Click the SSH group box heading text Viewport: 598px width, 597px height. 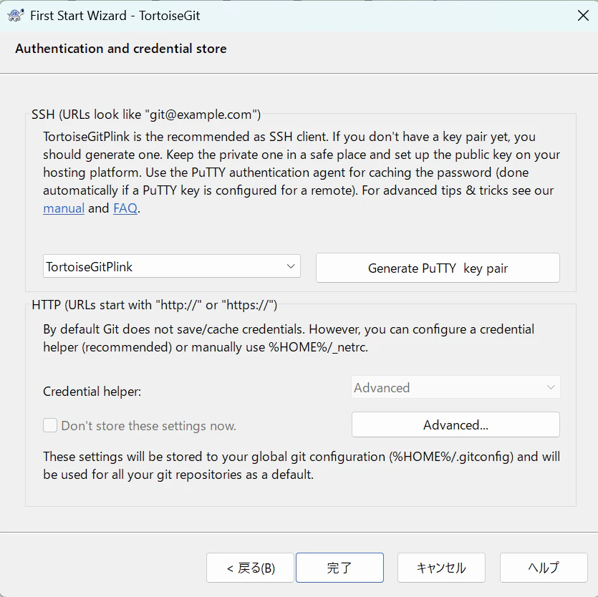[146, 115]
